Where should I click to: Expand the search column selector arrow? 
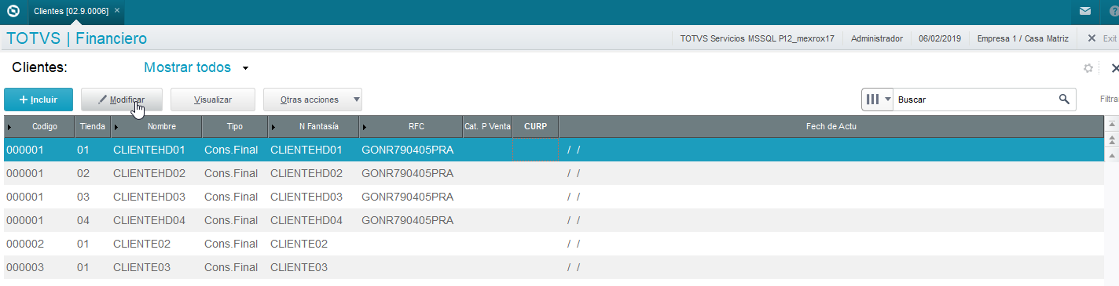[x=888, y=100]
